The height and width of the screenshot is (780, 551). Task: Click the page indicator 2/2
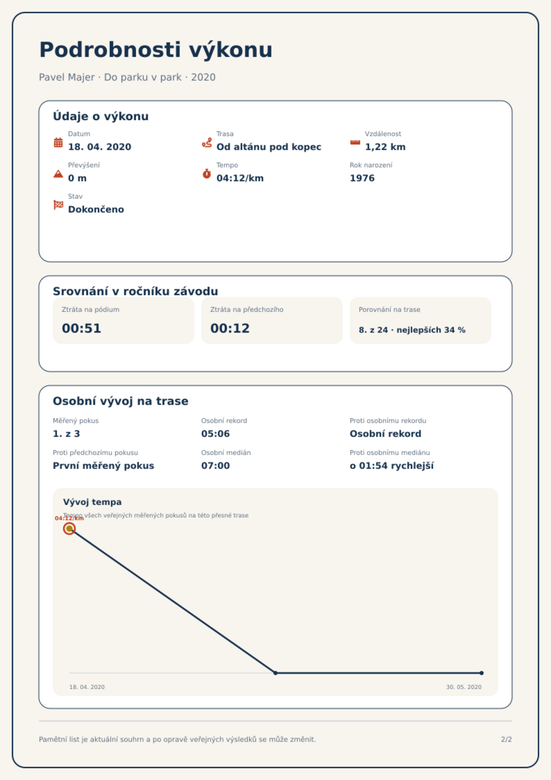click(507, 739)
